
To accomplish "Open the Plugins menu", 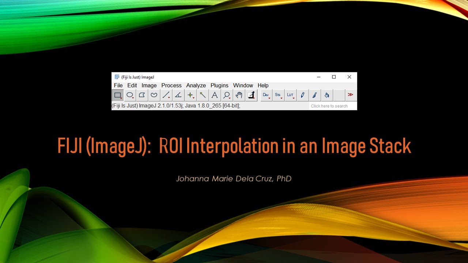I will [219, 85].
